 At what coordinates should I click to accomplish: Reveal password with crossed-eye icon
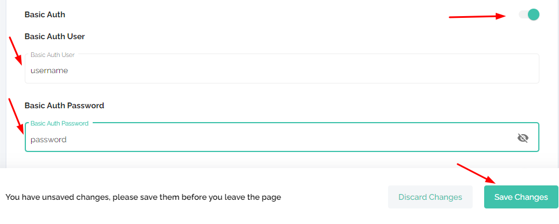click(523, 138)
